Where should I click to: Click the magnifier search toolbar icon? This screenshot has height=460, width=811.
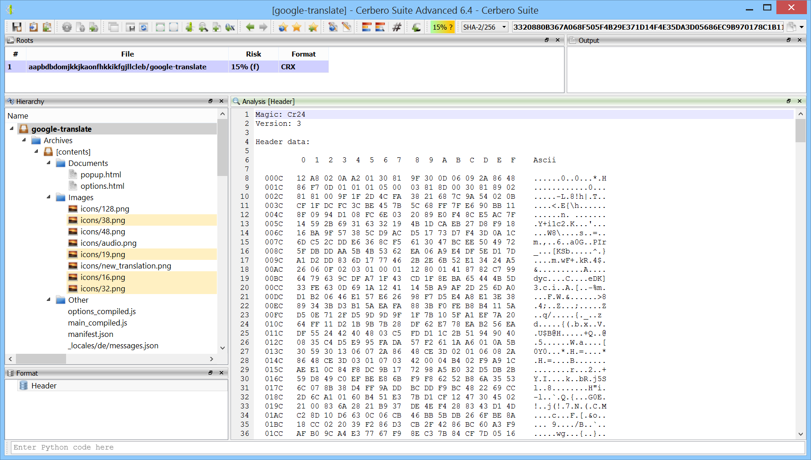coord(203,27)
